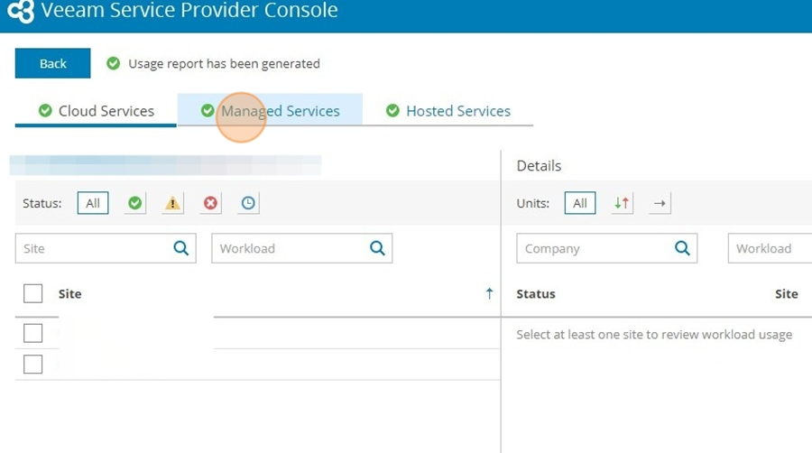Filter sites by success status icon

pos(135,203)
